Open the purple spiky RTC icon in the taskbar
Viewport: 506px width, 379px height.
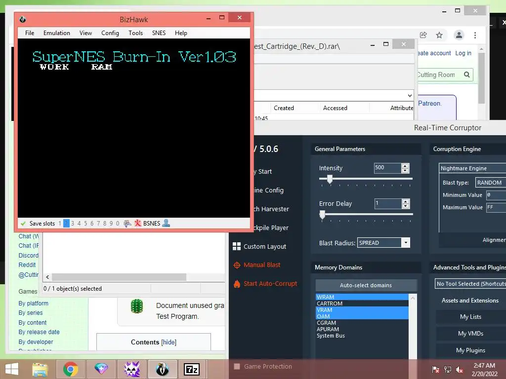click(x=131, y=369)
